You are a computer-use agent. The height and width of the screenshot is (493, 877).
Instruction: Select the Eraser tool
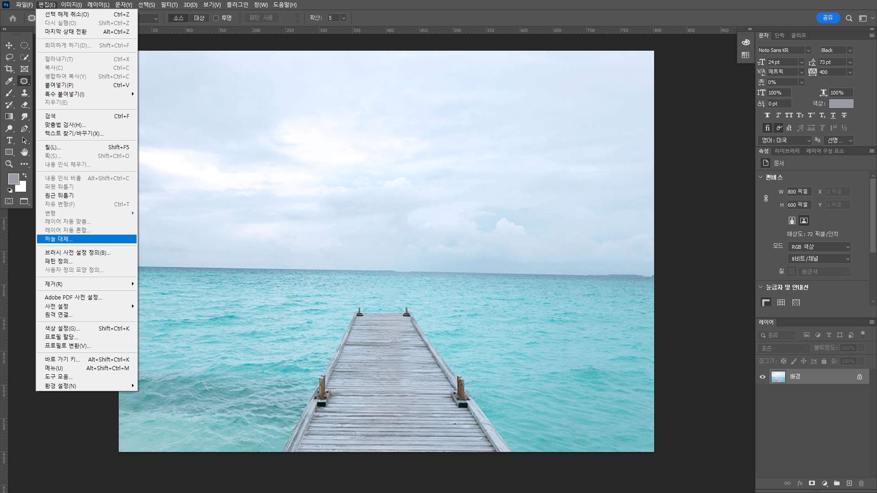point(25,105)
